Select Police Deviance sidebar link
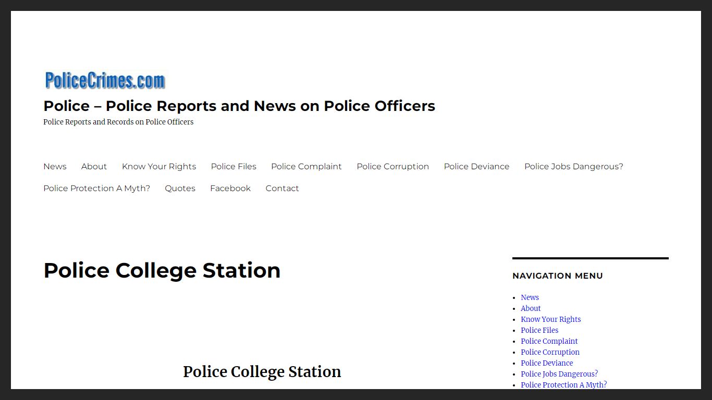Viewport: 712px width, 400px height. (547, 363)
